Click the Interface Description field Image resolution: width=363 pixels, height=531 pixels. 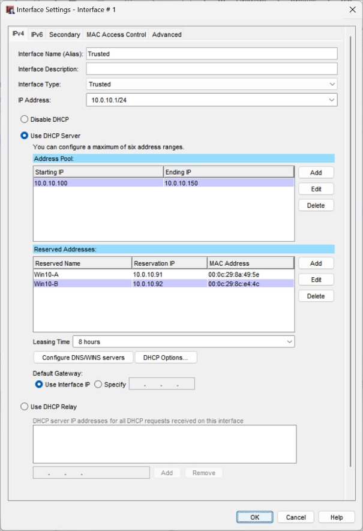(x=212, y=69)
